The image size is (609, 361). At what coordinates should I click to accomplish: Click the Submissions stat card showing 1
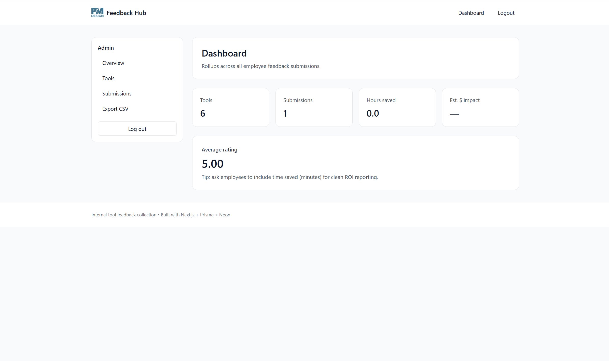pyautogui.click(x=314, y=107)
